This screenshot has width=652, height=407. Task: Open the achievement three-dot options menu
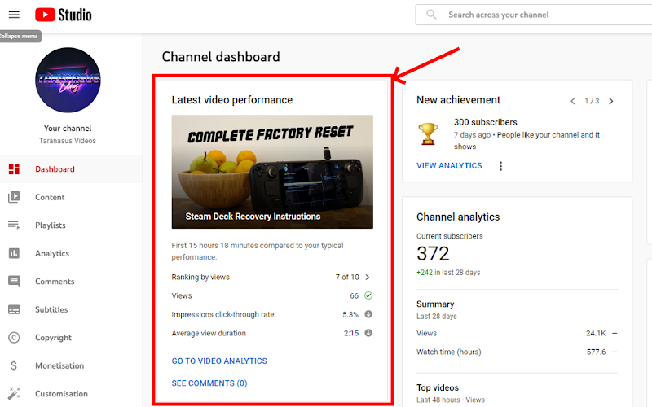pos(500,166)
